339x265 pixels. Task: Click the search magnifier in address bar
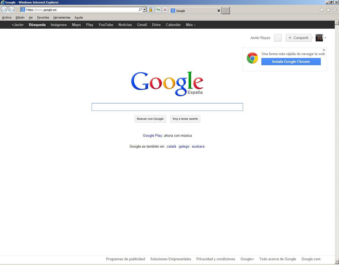coord(140,10)
